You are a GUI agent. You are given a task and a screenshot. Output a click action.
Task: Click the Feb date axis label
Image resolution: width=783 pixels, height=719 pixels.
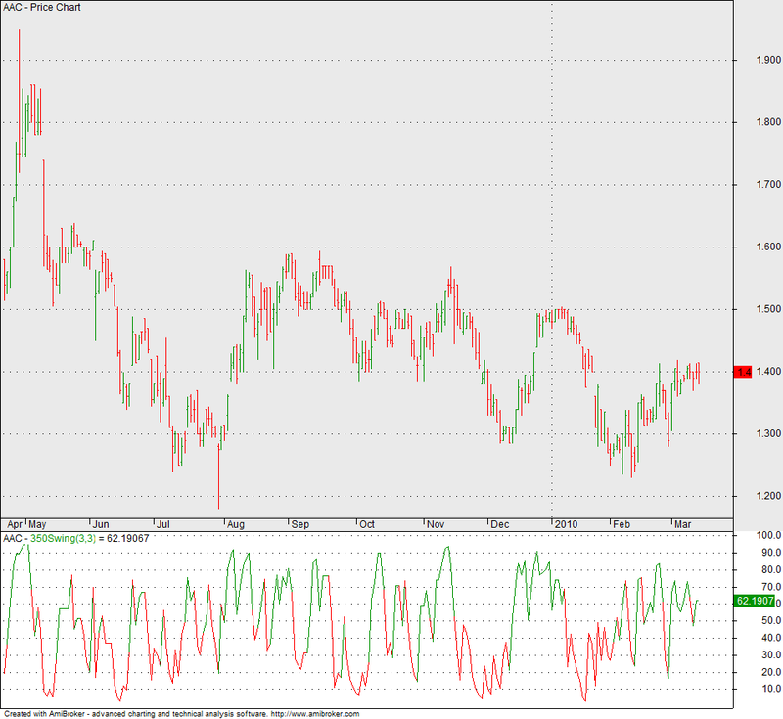coord(622,524)
